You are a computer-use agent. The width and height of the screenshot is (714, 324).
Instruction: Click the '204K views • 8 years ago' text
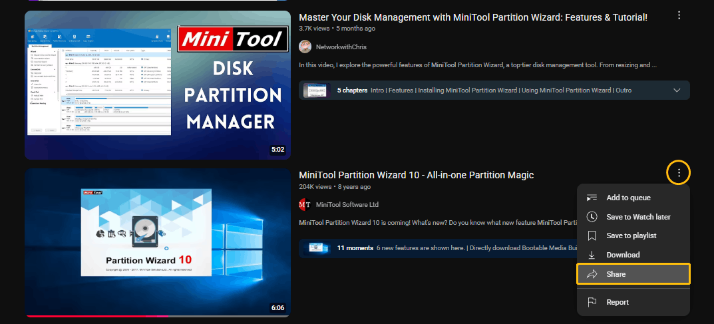pos(335,186)
